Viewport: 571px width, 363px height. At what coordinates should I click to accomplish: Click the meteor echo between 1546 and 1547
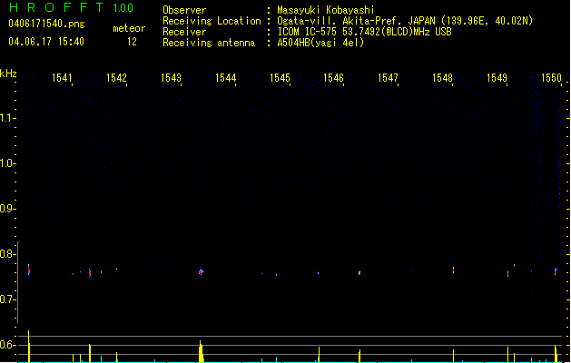[x=359, y=272]
